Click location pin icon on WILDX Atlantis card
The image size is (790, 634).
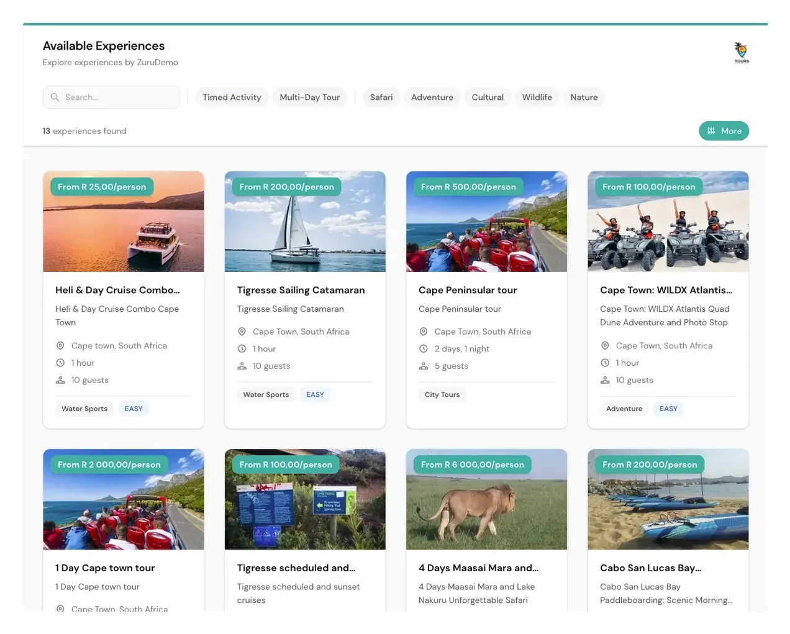point(604,346)
